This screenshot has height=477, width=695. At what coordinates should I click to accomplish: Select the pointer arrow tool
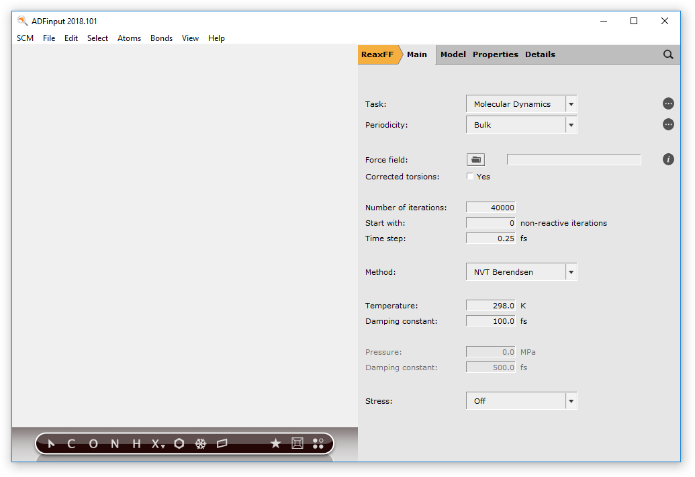(51, 444)
